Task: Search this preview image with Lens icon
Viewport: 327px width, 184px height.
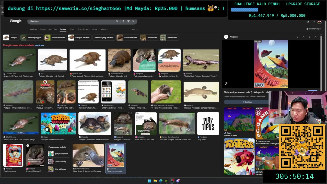Action: [x=226, y=84]
